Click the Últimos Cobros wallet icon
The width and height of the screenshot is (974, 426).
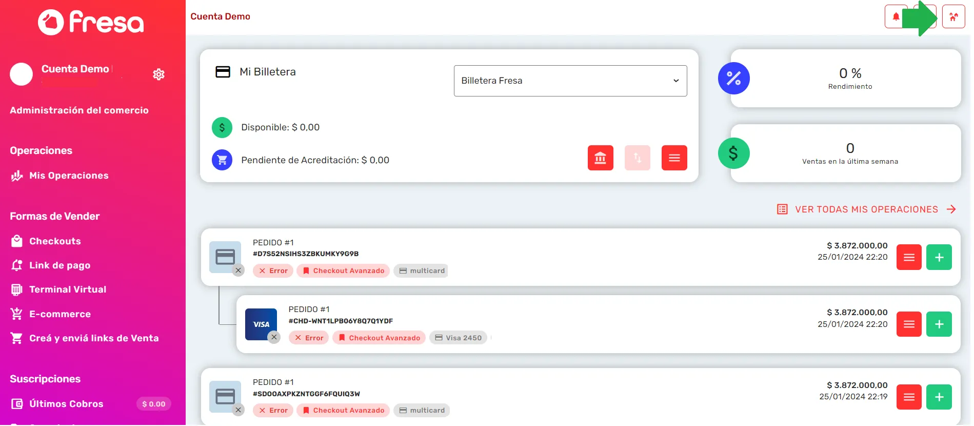point(17,404)
